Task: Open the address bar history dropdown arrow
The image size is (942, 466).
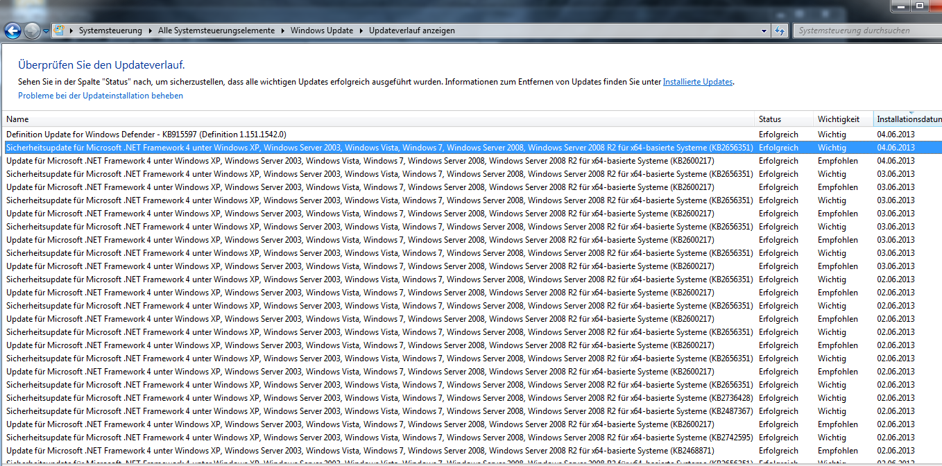Action: click(x=764, y=31)
